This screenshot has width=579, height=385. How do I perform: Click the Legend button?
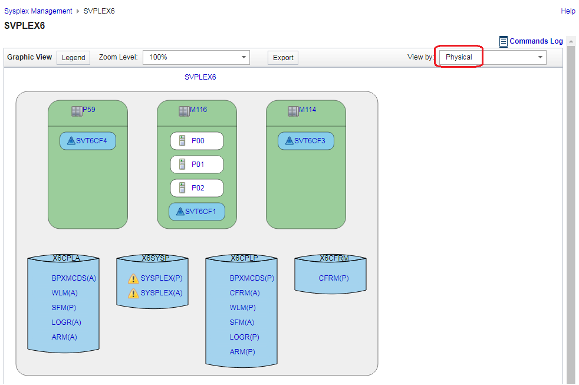pyautogui.click(x=74, y=58)
